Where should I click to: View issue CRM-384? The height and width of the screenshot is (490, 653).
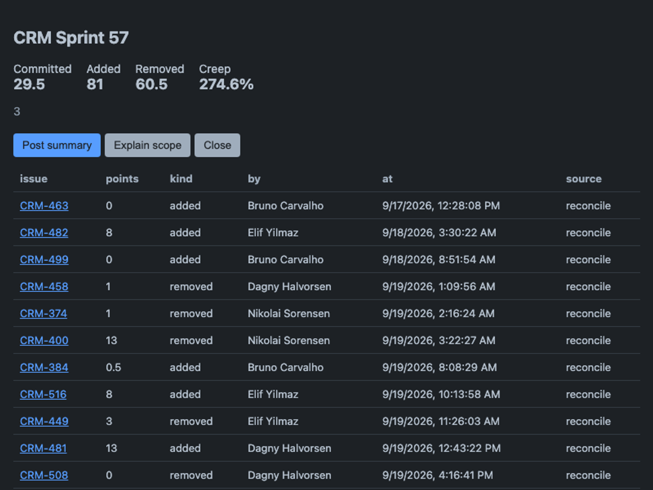pos(44,367)
